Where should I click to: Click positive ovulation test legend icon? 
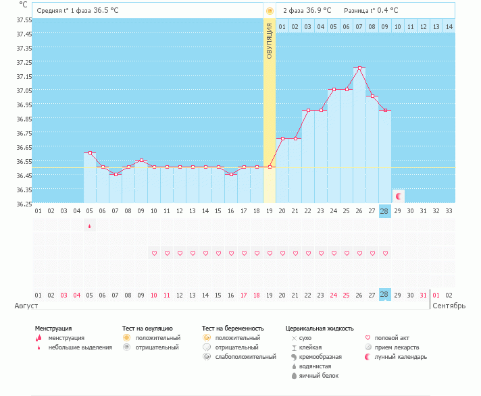[126, 337]
